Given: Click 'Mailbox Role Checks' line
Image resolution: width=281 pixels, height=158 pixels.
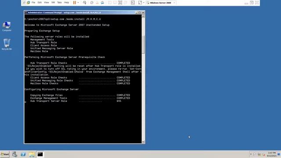Looking at the screenshot, I should click(80, 83).
